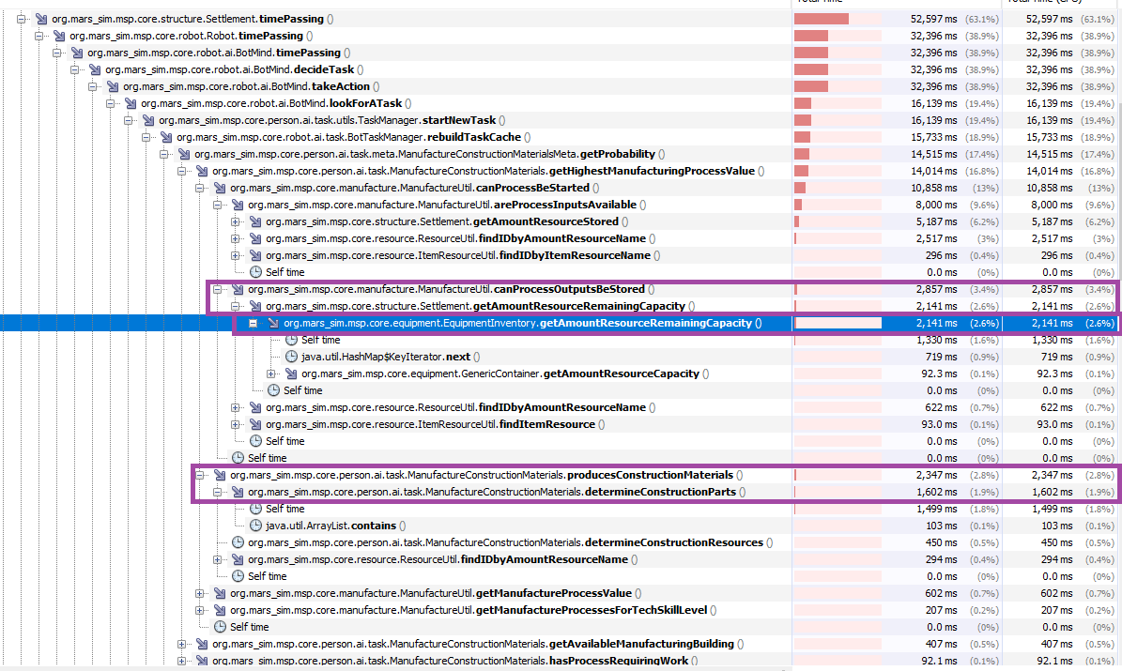
Task: Select the getHighestManufacturingProcessValue row label
Action: pyautogui.click(x=488, y=171)
